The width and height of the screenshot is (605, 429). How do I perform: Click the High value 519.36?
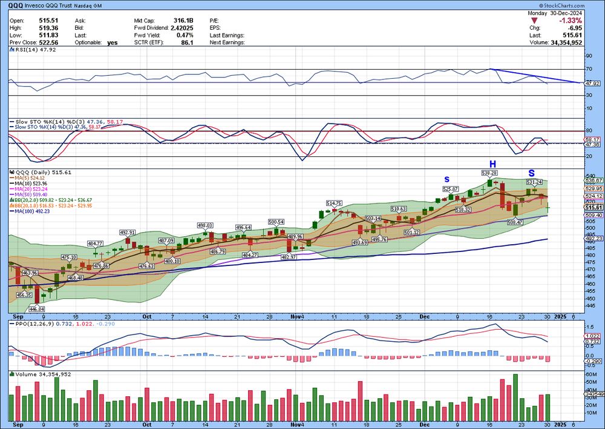[x=48, y=28]
